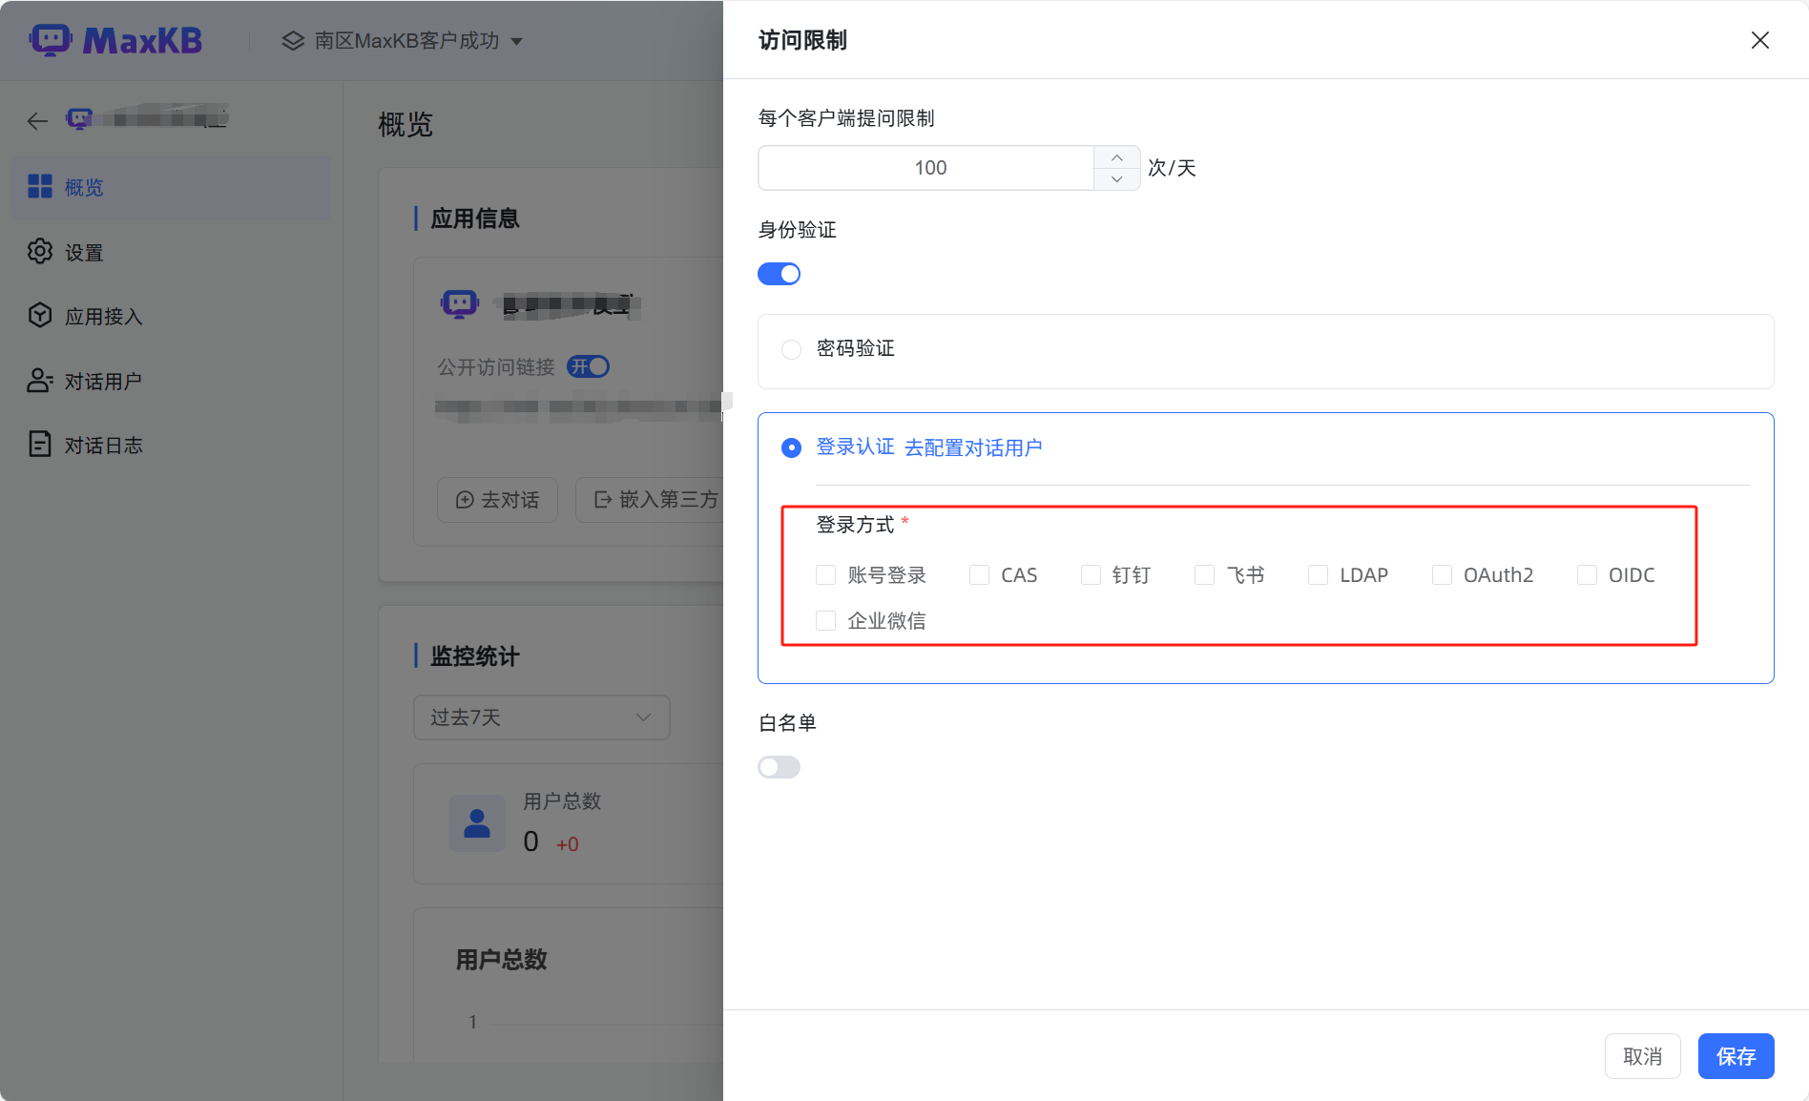The height and width of the screenshot is (1101, 1809).
Task: Toggle the 公开访问链接 switch
Action: pyautogui.click(x=588, y=366)
